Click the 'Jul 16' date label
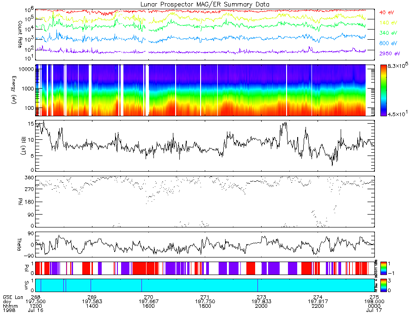 36,310
